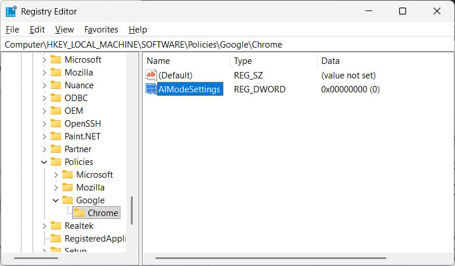
Task: Open the Favorites menu
Action: (101, 30)
